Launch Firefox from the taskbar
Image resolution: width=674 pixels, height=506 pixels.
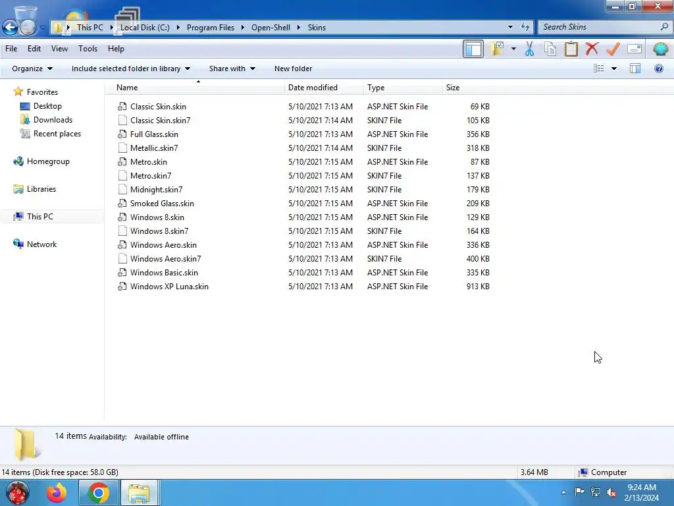(57, 493)
